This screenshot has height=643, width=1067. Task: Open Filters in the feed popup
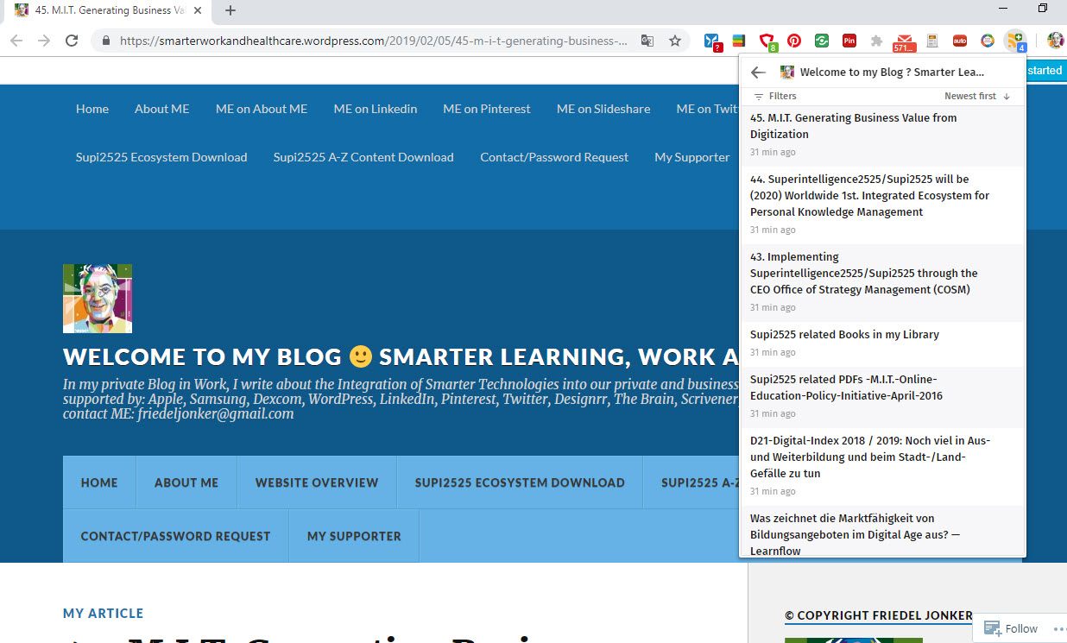775,96
